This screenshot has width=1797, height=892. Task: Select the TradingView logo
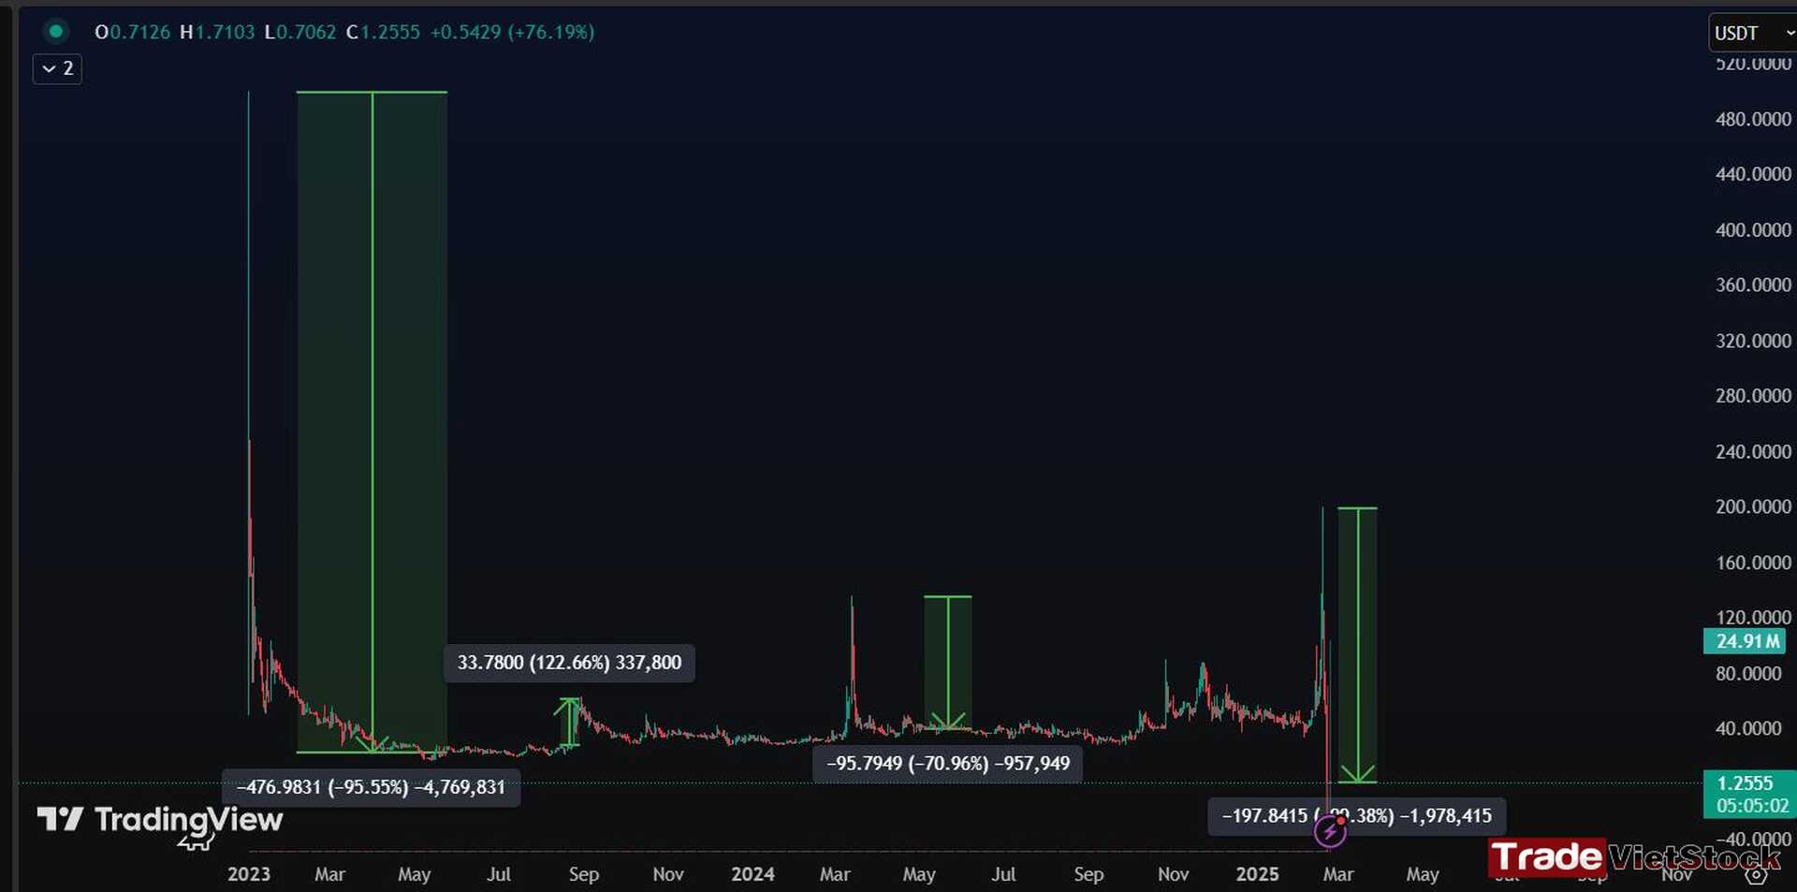click(x=159, y=822)
